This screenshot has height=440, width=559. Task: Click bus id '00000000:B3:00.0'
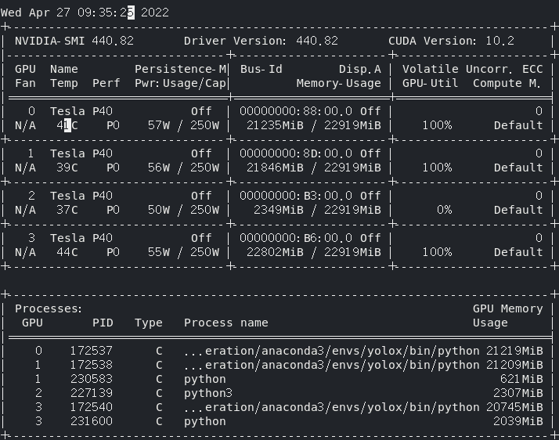click(x=296, y=196)
